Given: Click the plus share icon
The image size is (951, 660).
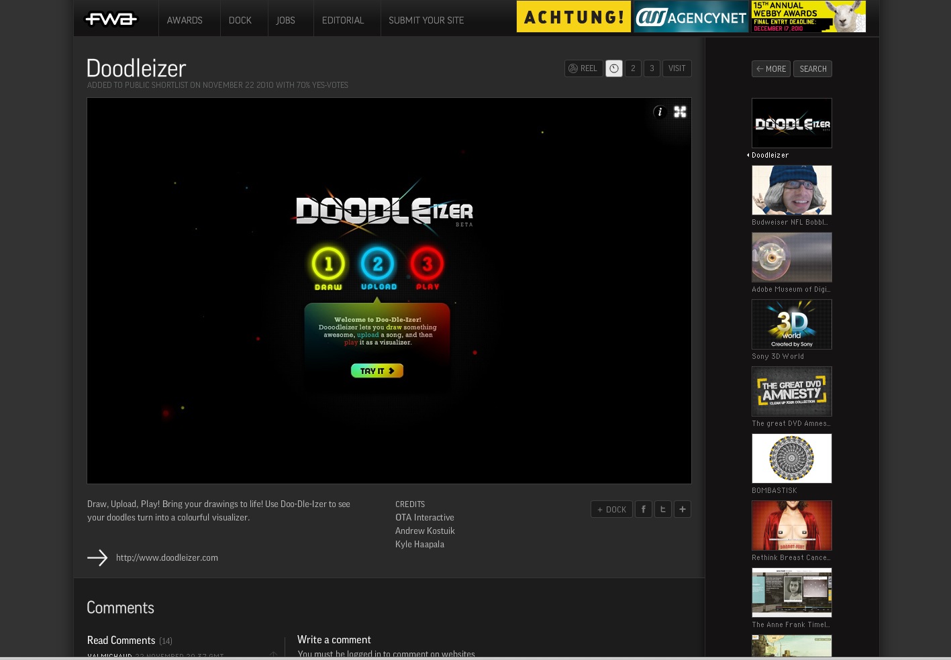Looking at the screenshot, I should point(682,510).
